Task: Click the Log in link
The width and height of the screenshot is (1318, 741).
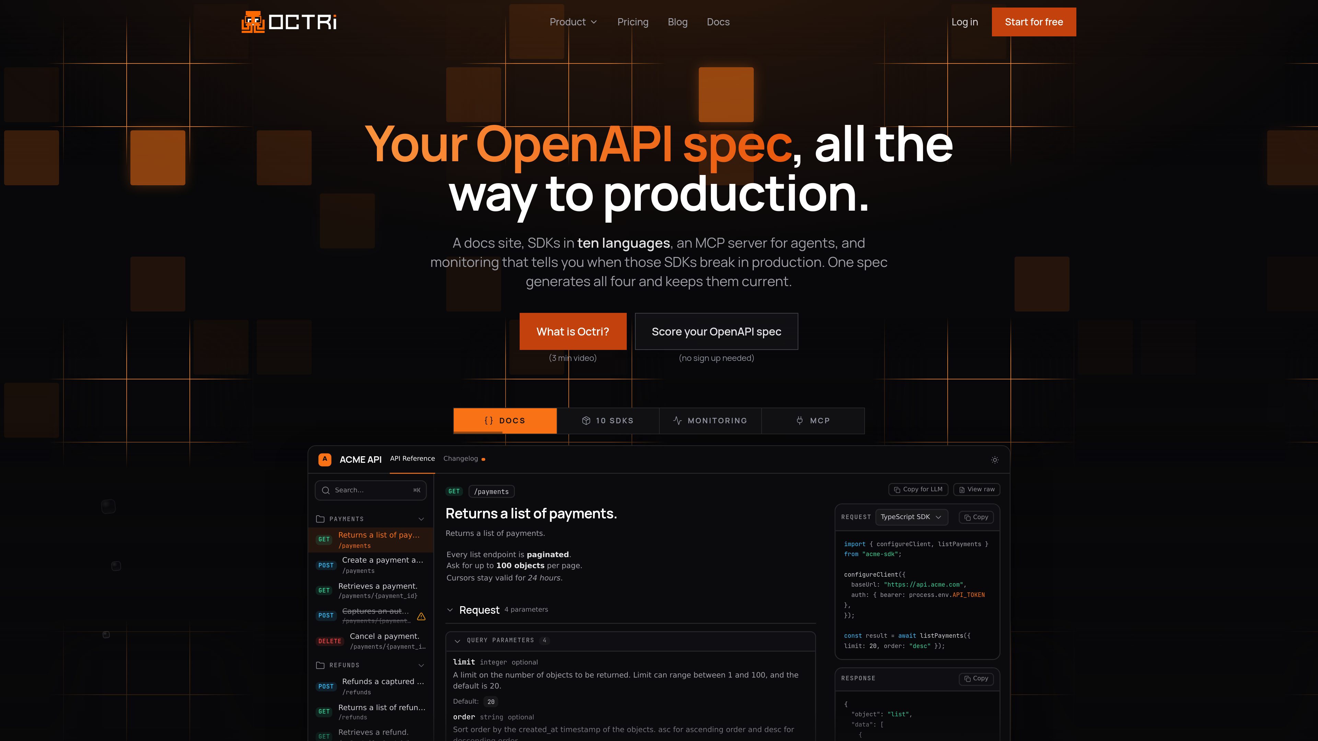Action: (x=964, y=22)
